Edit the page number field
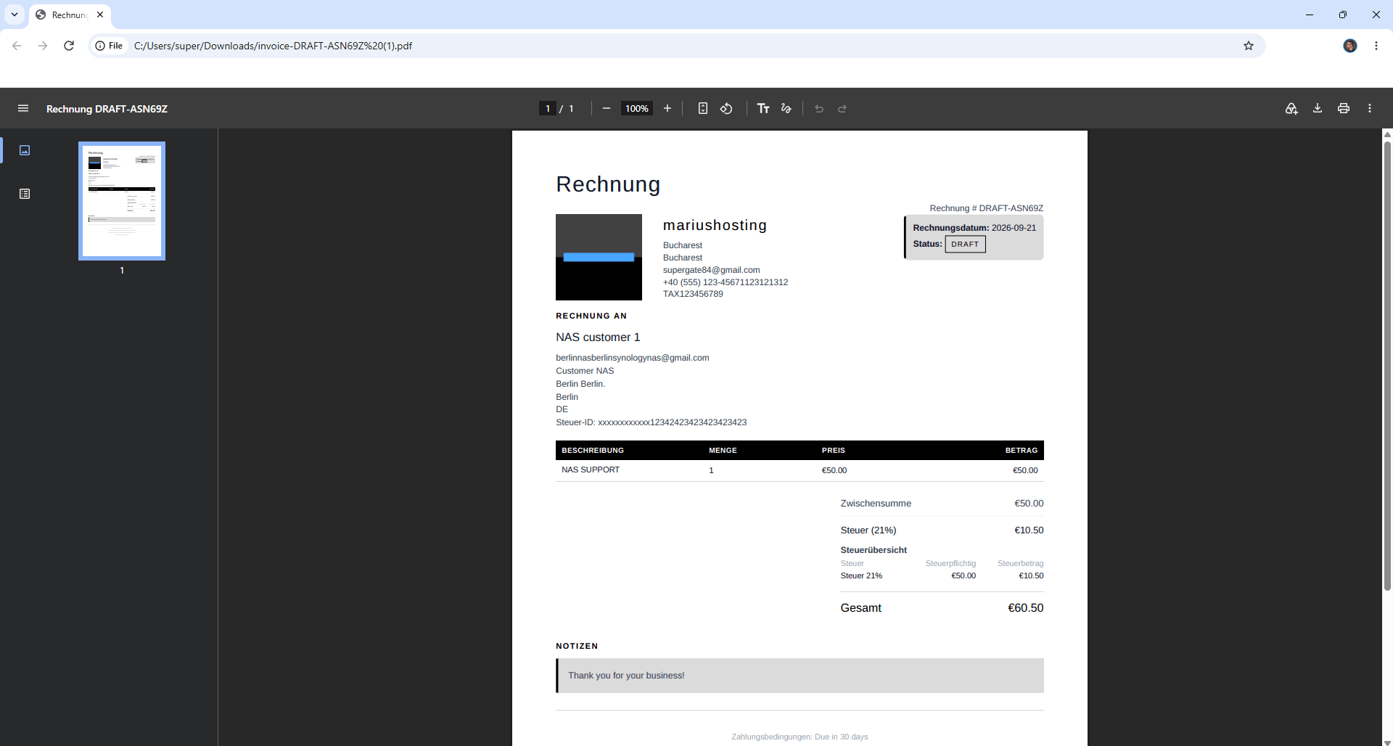This screenshot has width=1393, height=746. click(x=548, y=108)
